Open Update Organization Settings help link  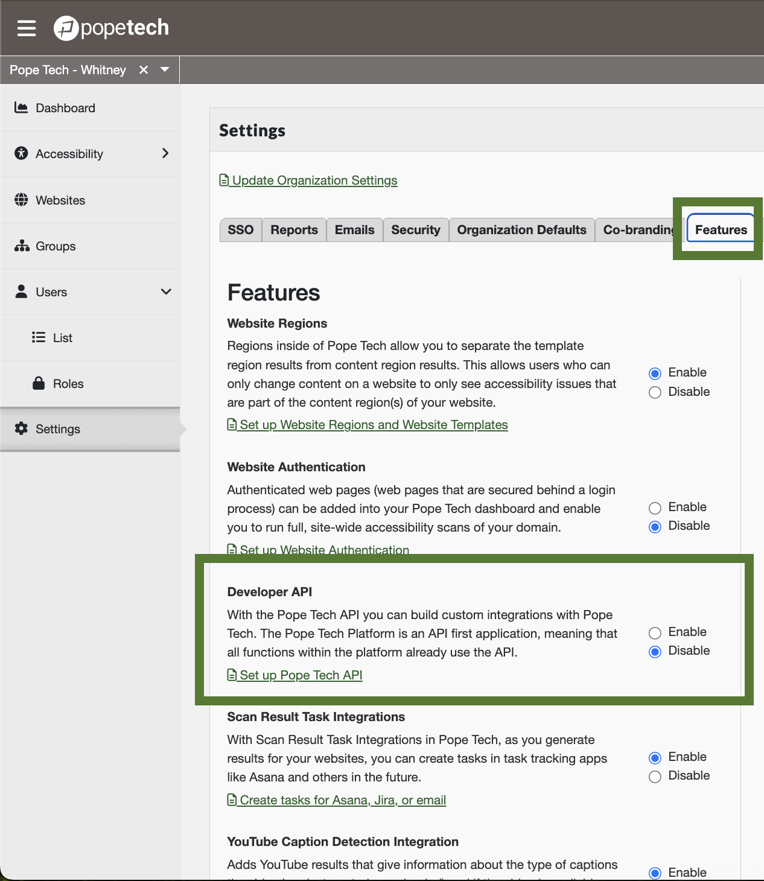[x=308, y=180]
